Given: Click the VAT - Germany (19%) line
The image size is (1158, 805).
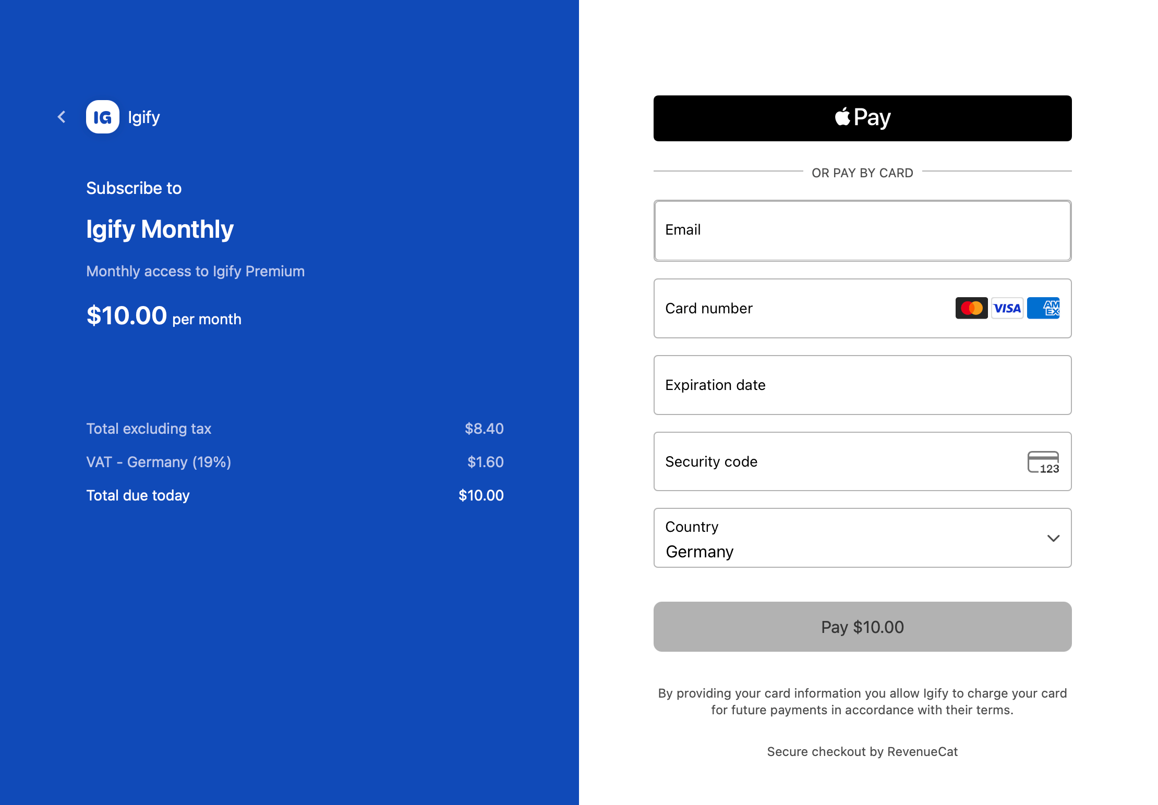Looking at the screenshot, I should (x=159, y=462).
